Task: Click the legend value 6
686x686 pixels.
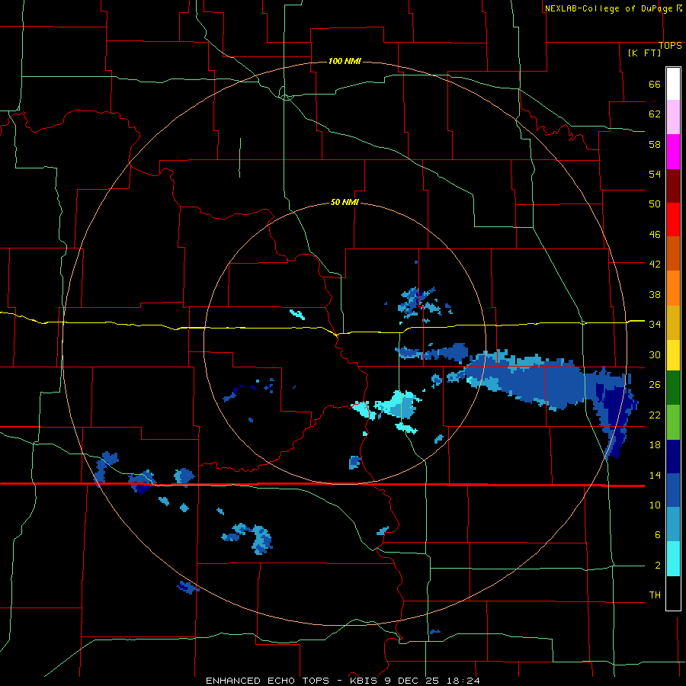Action: point(658,535)
